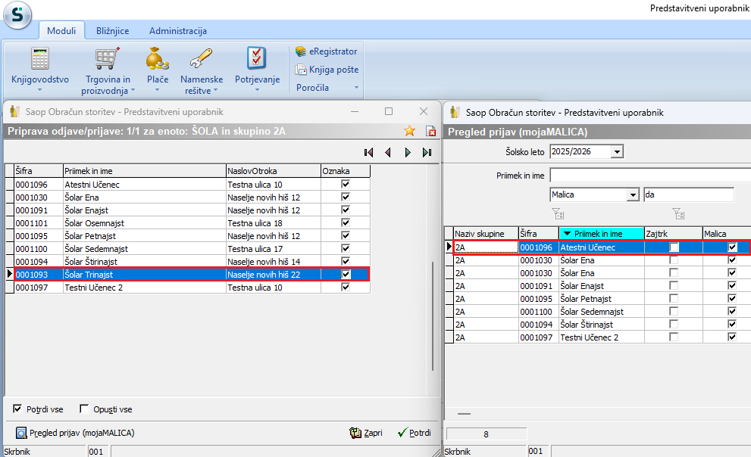Expand the Šolsko leto dropdown

(x=617, y=152)
